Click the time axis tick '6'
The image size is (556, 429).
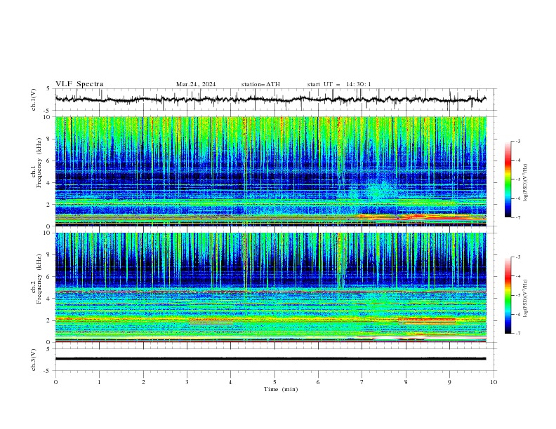[318, 382]
